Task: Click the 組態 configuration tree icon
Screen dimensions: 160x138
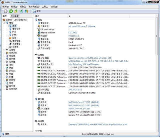Action: point(7,83)
